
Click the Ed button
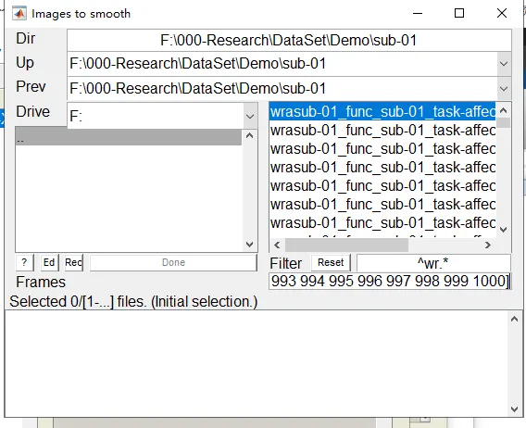coord(49,262)
